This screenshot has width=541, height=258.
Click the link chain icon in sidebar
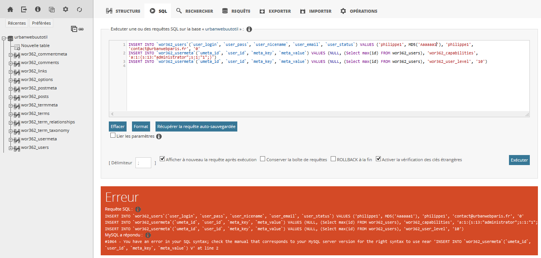coord(81,29)
